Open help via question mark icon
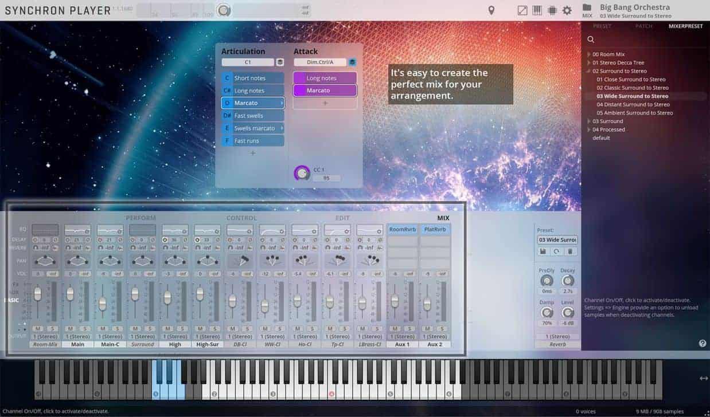 (703, 343)
